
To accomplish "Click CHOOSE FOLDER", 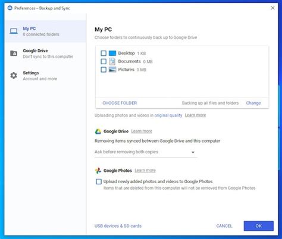I will (120, 103).
